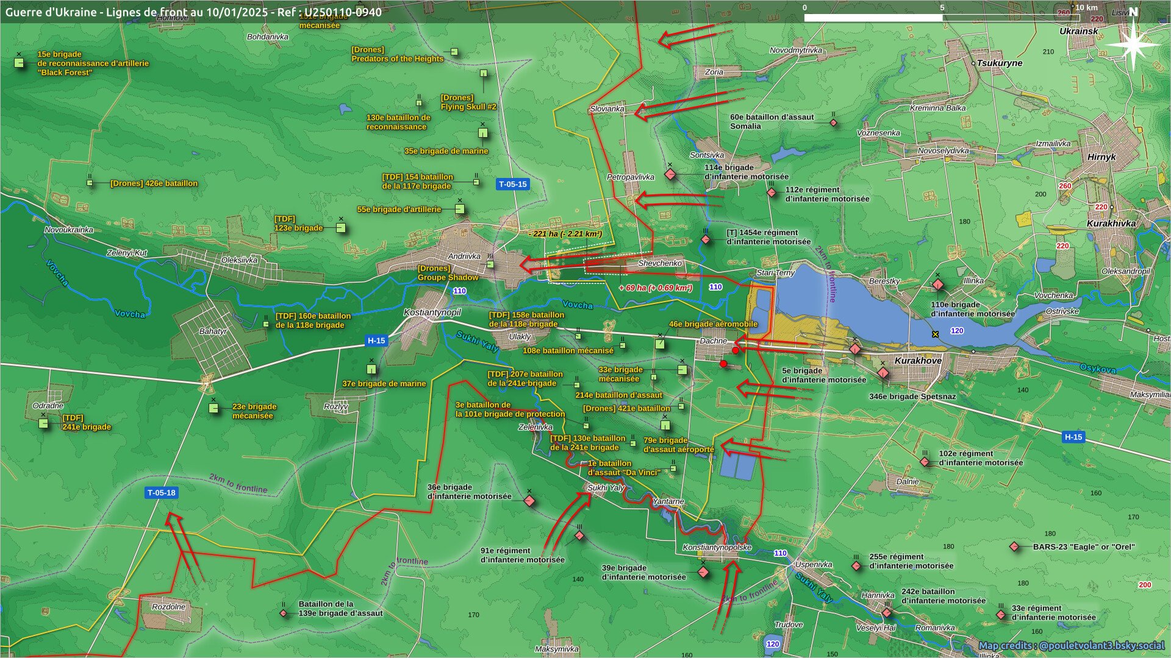Click the 139e brigade d'assaut diamond marker
1171x658 pixels.
(284, 613)
